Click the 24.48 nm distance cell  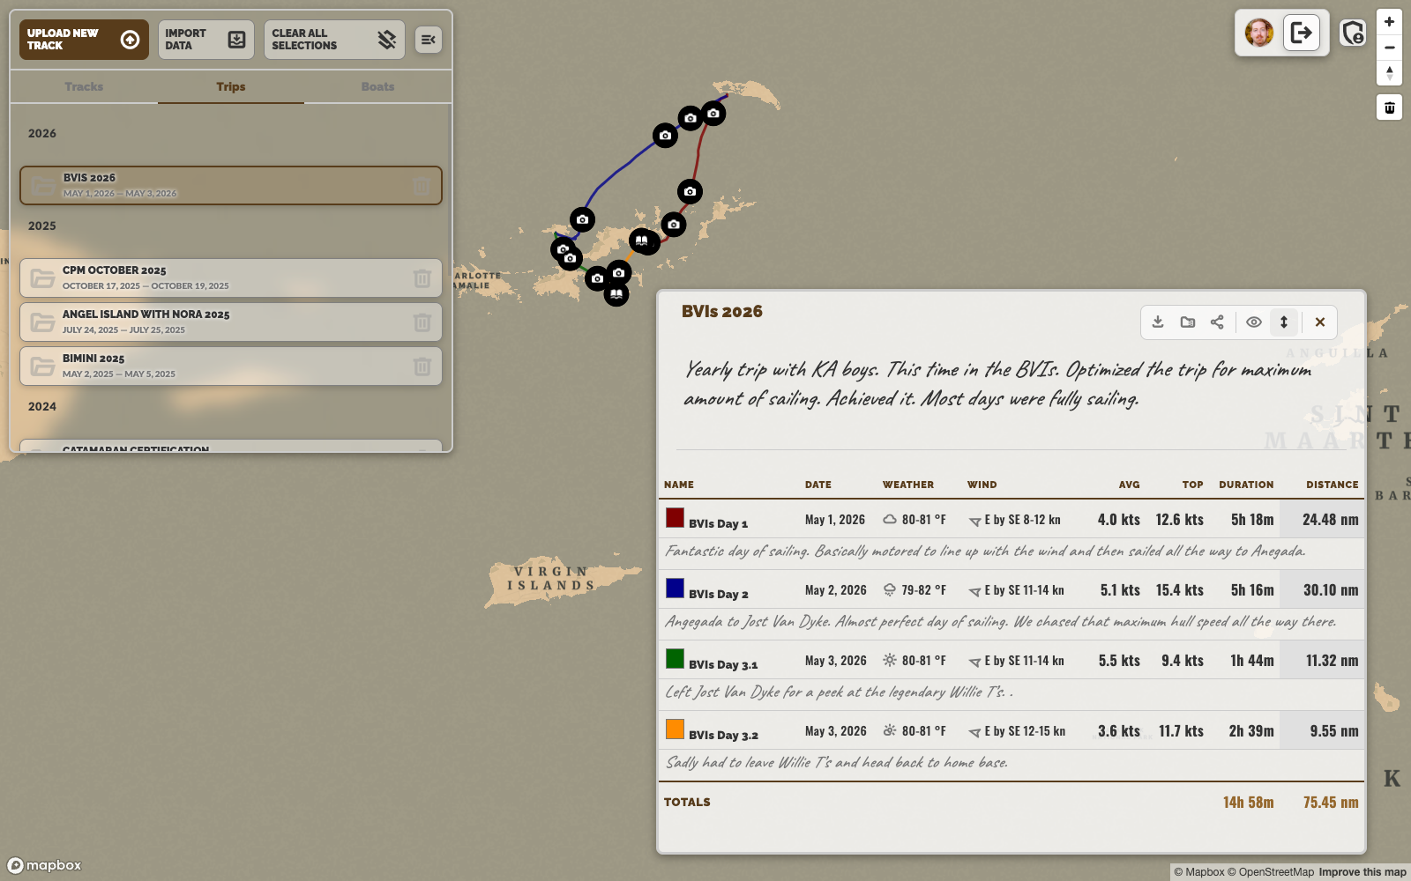(x=1322, y=520)
